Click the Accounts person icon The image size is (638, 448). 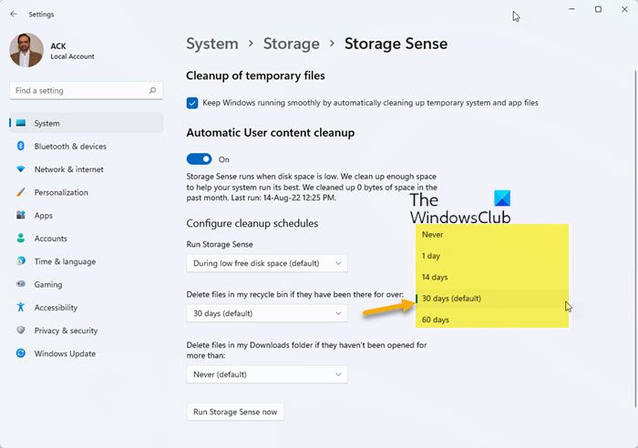(x=20, y=239)
